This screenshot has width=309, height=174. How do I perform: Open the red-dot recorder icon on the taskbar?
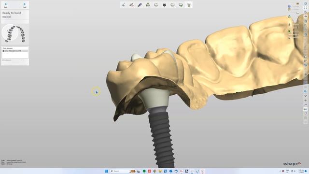tap(203, 171)
